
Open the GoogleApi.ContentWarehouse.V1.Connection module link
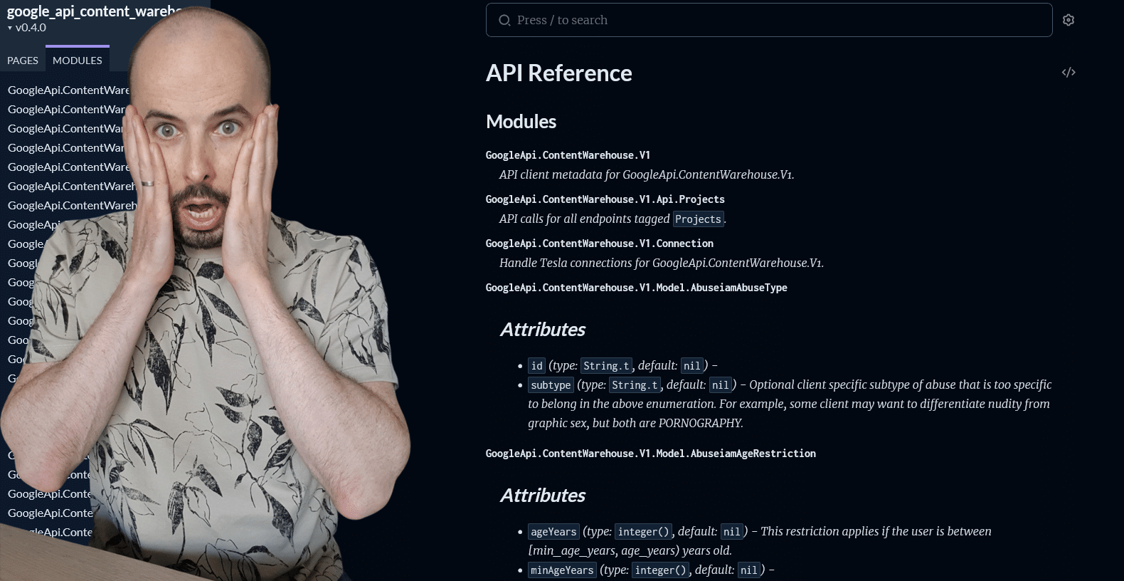coord(600,244)
